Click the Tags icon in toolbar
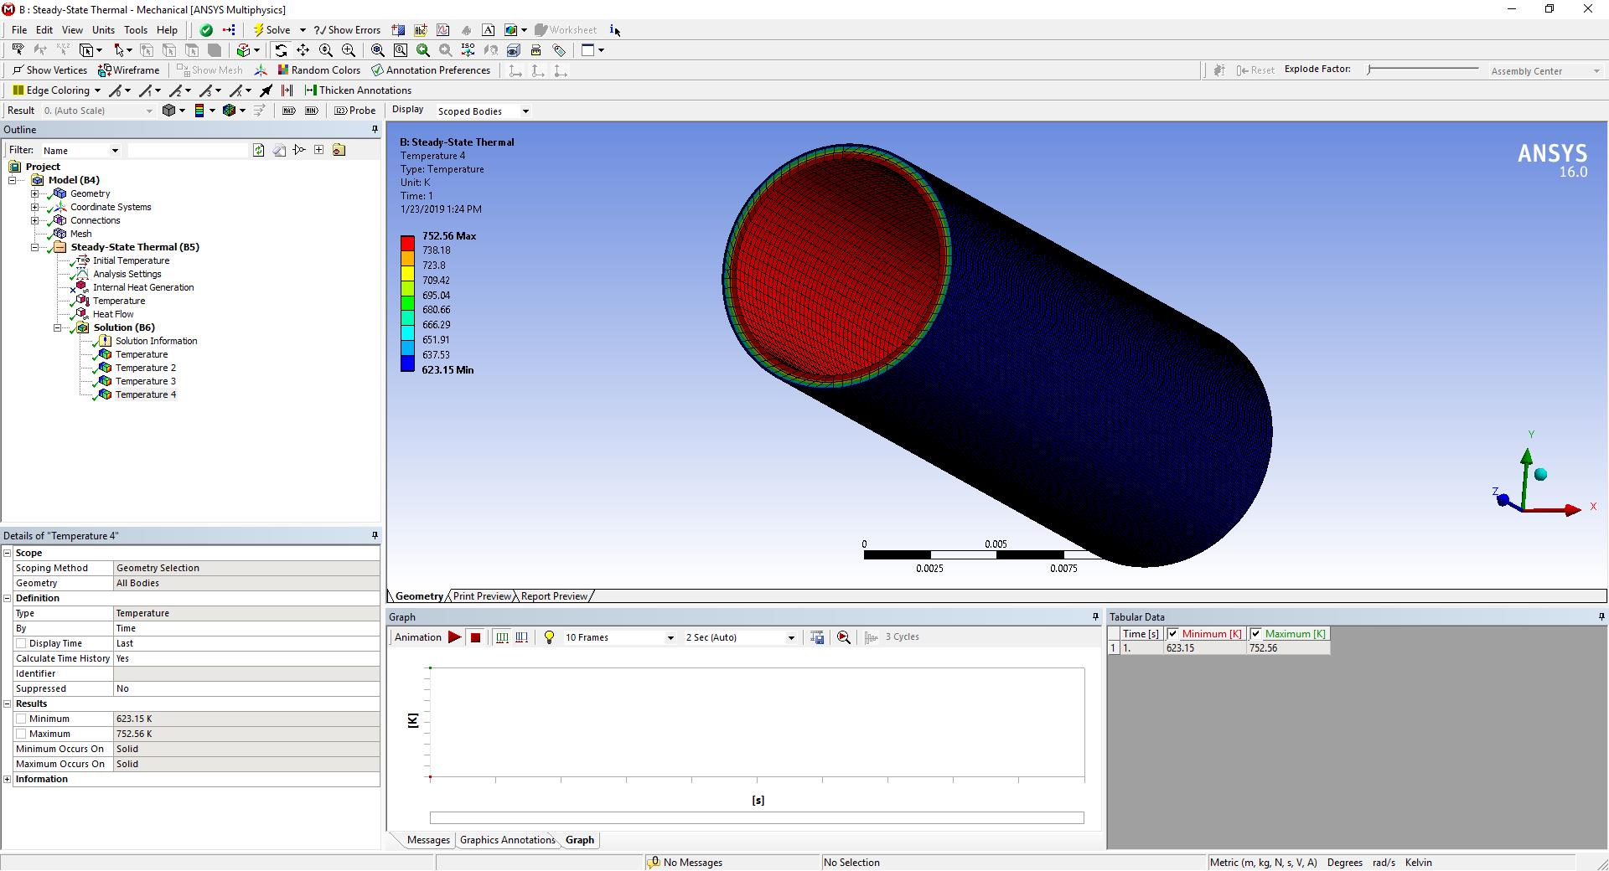Image resolution: width=1609 pixels, height=871 pixels. [x=559, y=50]
